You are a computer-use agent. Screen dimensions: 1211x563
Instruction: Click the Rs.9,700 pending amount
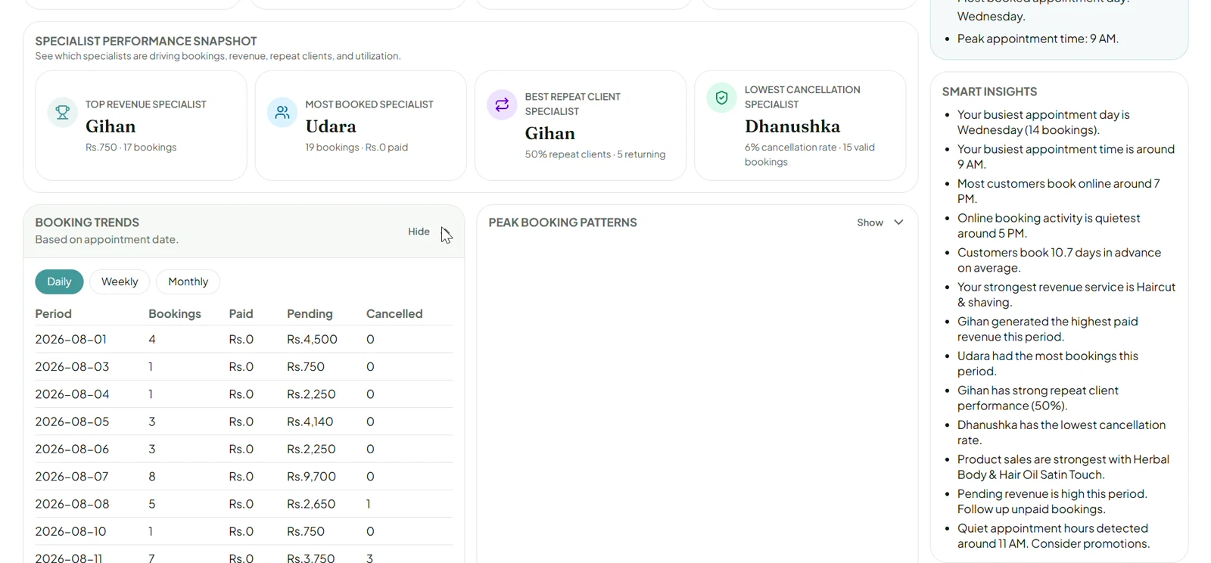pyautogui.click(x=311, y=477)
